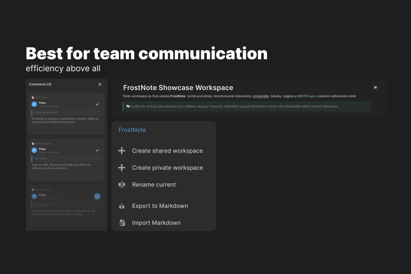Jump to quoted block 'Tip callout'
This screenshot has width=411, height=274.
[66, 159]
